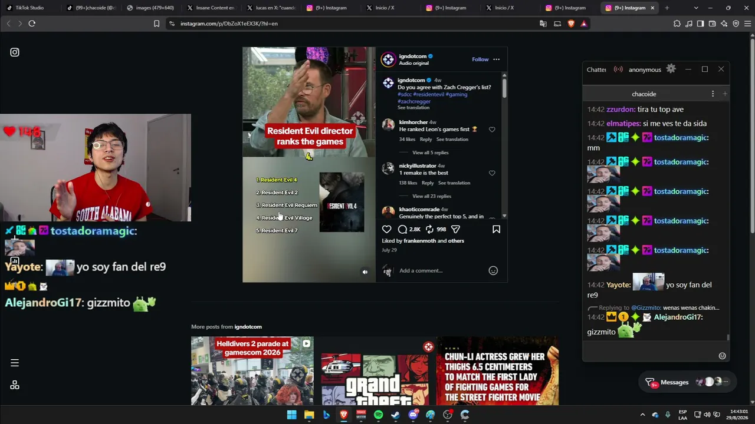Open the Instagram Messages button
Screen dimensions: 755x424
(x=688, y=382)
